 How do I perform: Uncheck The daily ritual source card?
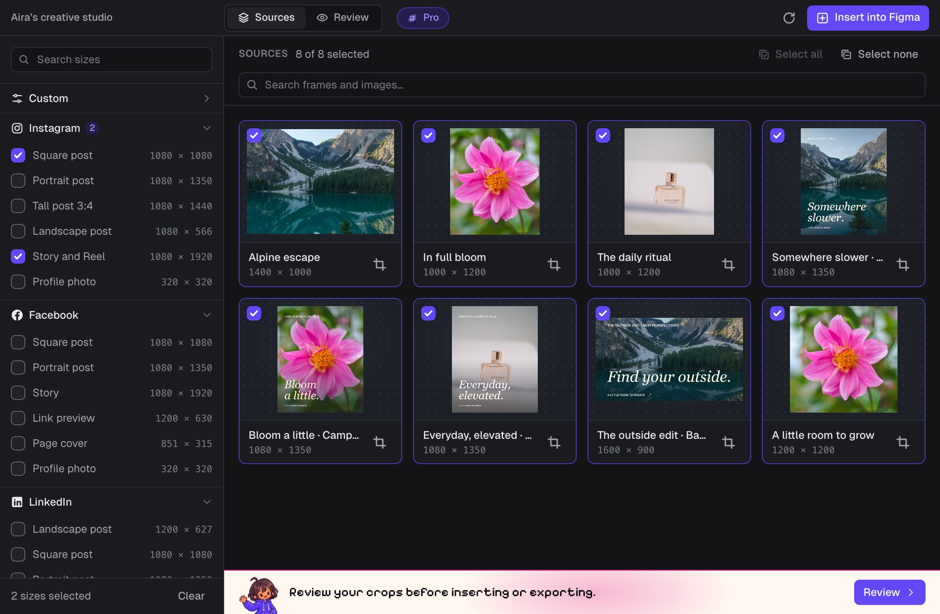point(603,135)
